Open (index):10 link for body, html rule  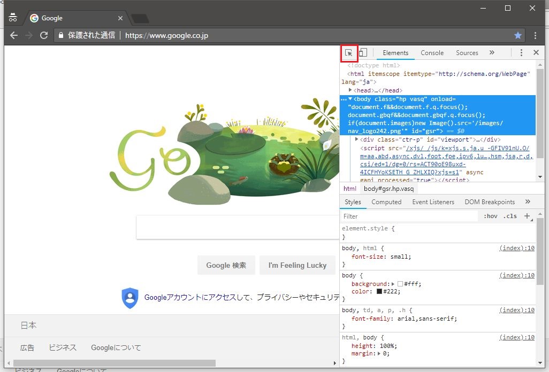[517, 248]
